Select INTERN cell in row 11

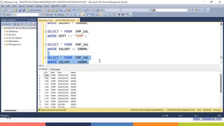click(61, 104)
